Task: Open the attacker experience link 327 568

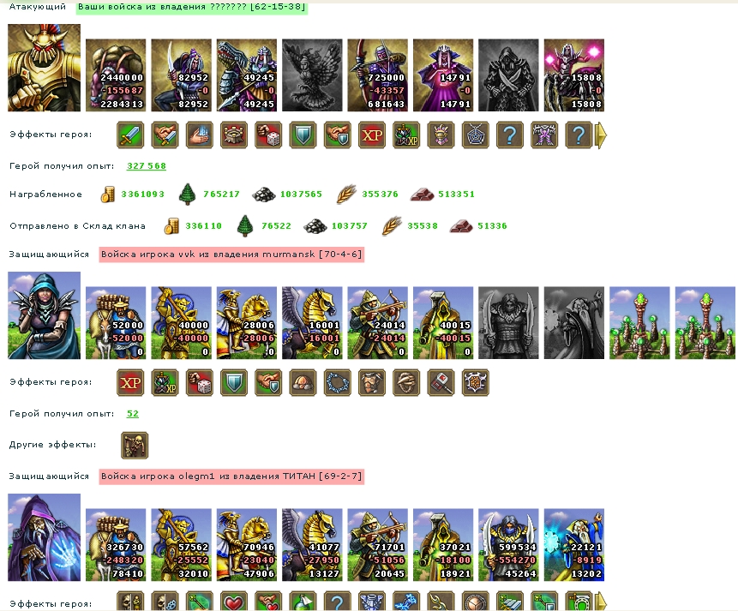Action: click(147, 165)
